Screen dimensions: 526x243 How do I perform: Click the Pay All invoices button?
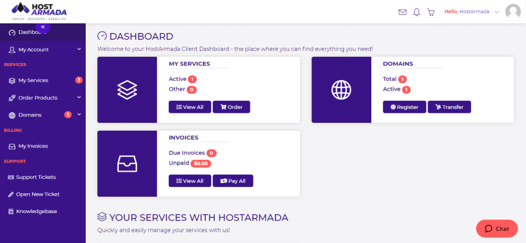coord(233,181)
